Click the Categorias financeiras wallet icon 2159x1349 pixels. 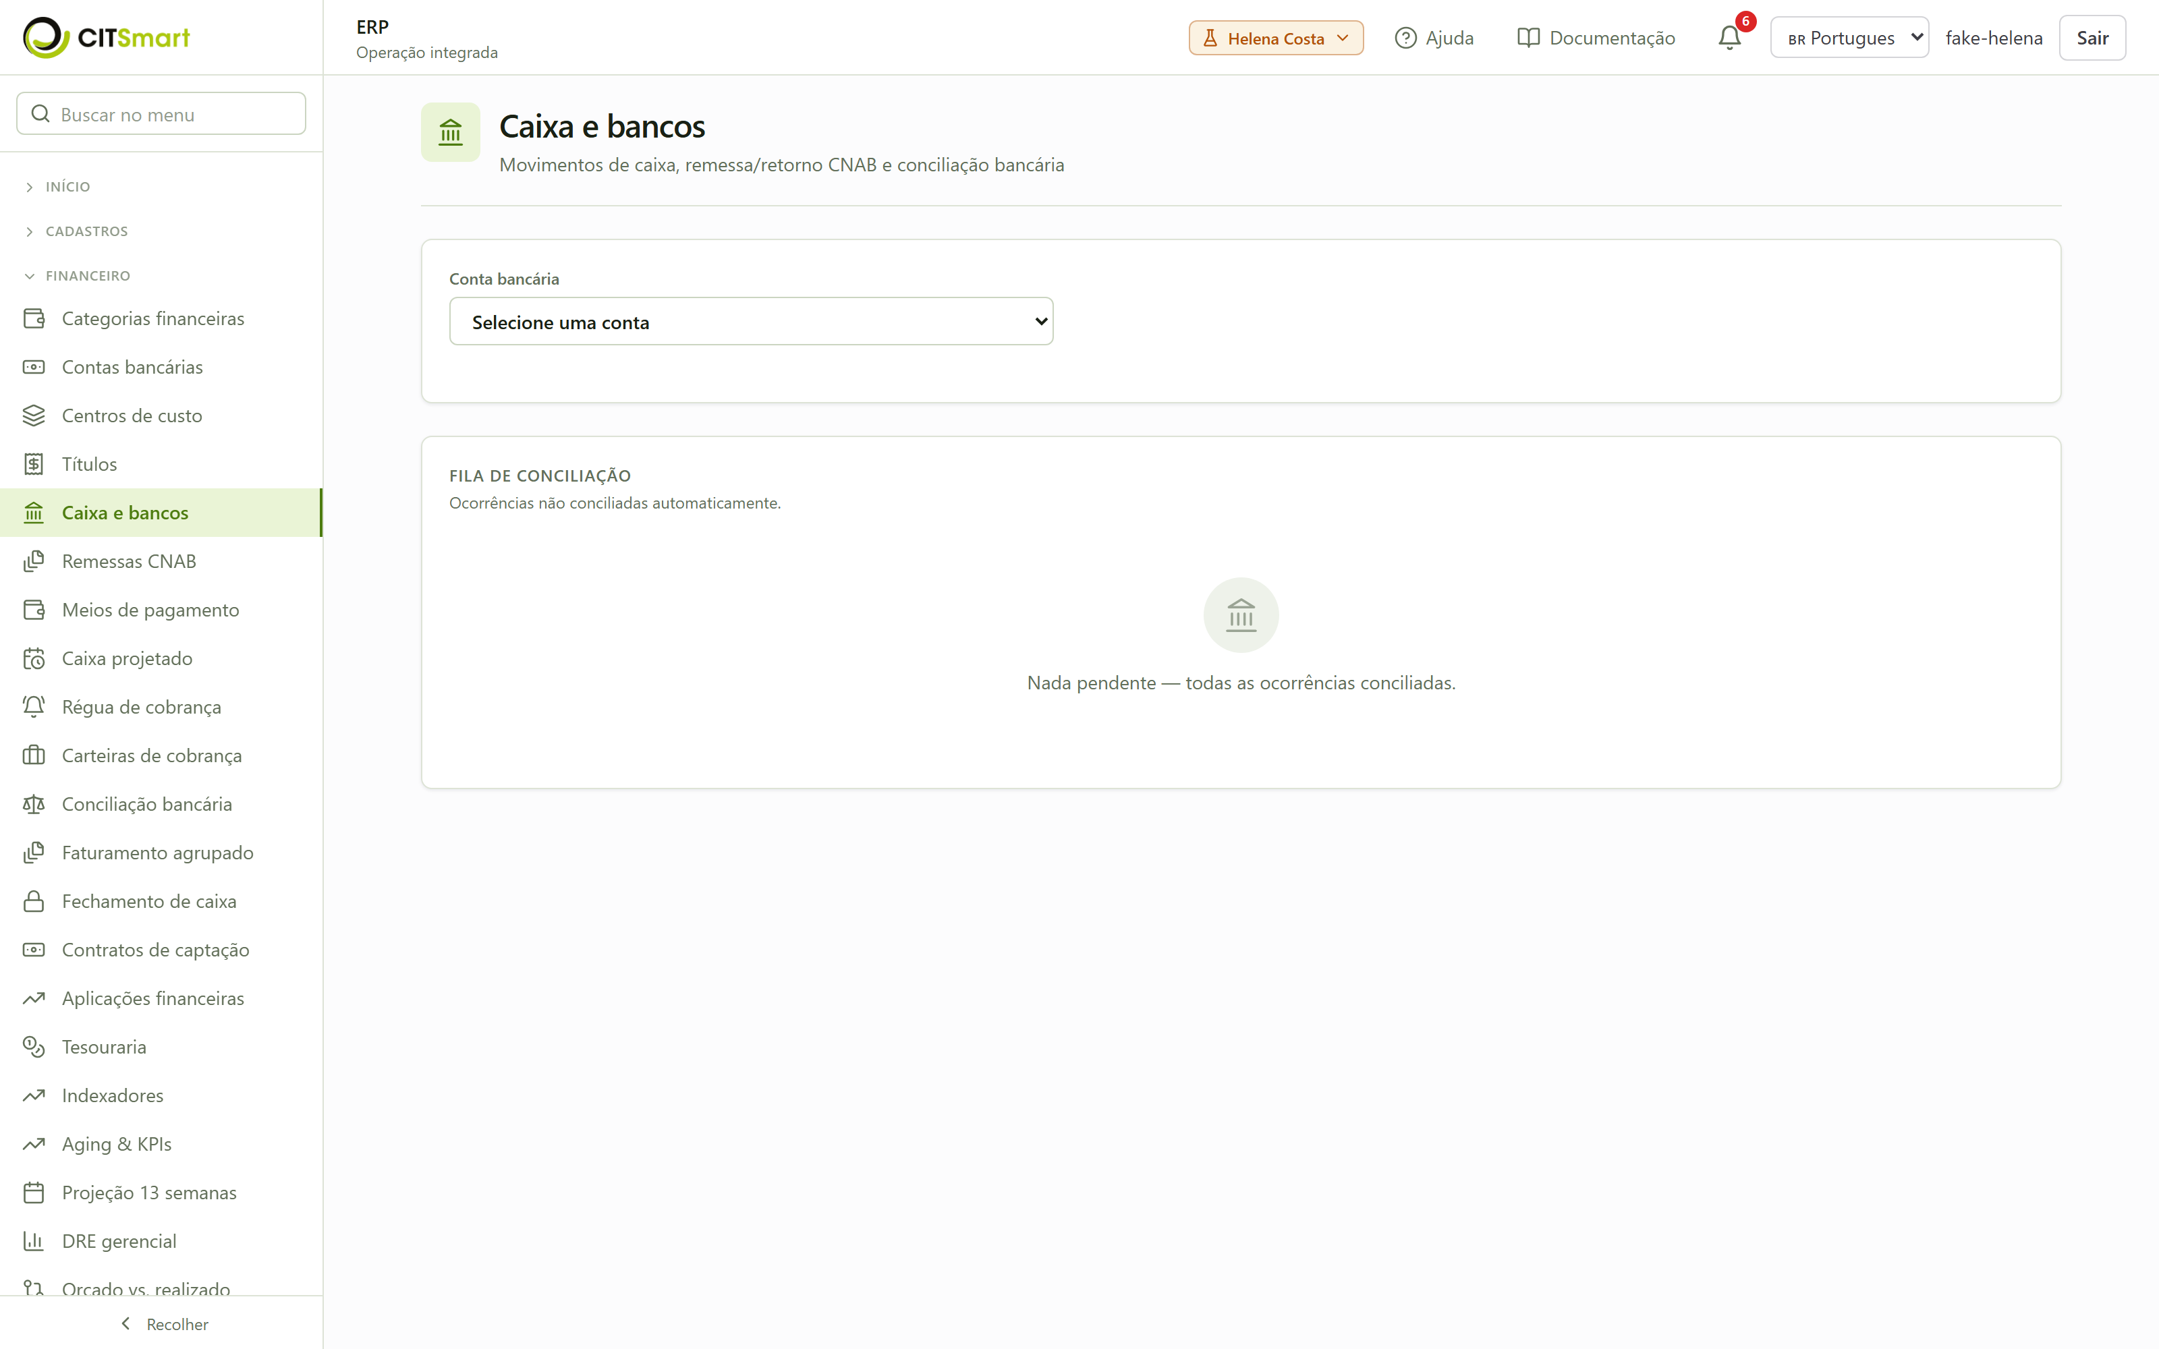tap(34, 318)
